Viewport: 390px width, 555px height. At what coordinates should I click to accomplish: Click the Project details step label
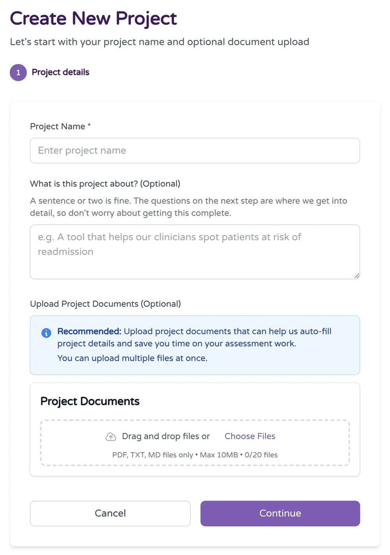60,72
